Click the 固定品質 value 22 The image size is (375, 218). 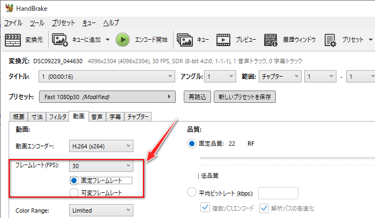pyautogui.click(x=232, y=144)
